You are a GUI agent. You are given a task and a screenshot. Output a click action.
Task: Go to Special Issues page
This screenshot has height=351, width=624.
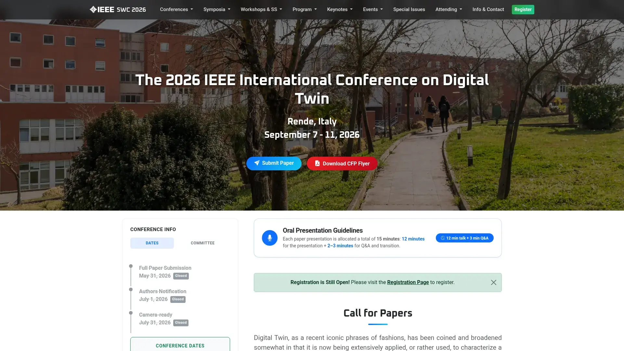(x=409, y=9)
